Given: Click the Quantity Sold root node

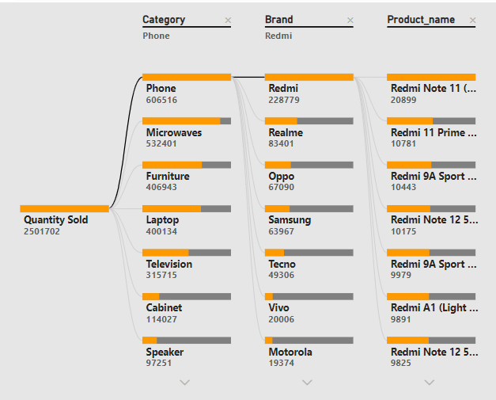Looking at the screenshot, I should point(65,220).
